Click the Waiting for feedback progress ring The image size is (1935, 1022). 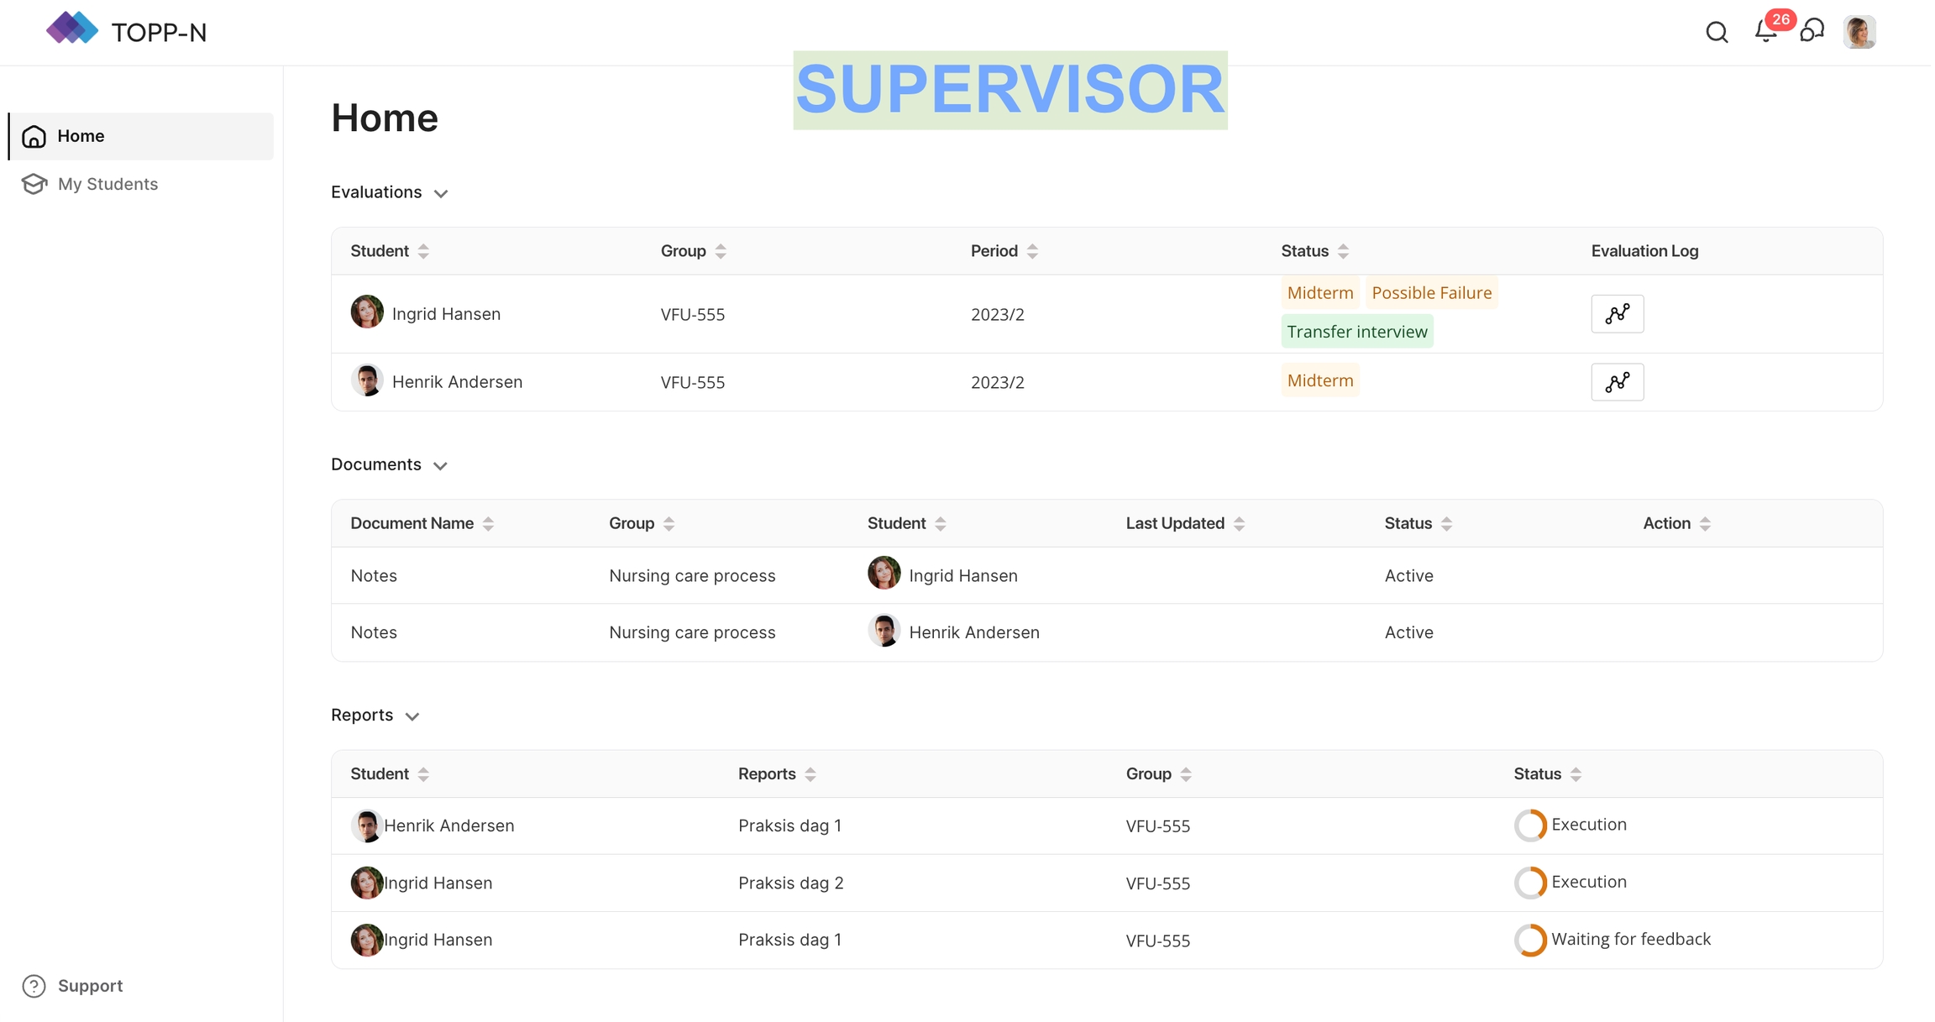coord(1529,940)
